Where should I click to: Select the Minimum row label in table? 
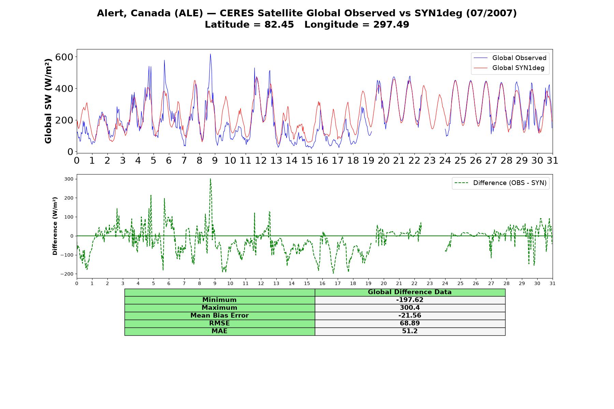pyautogui.click(x=220, y=300)
